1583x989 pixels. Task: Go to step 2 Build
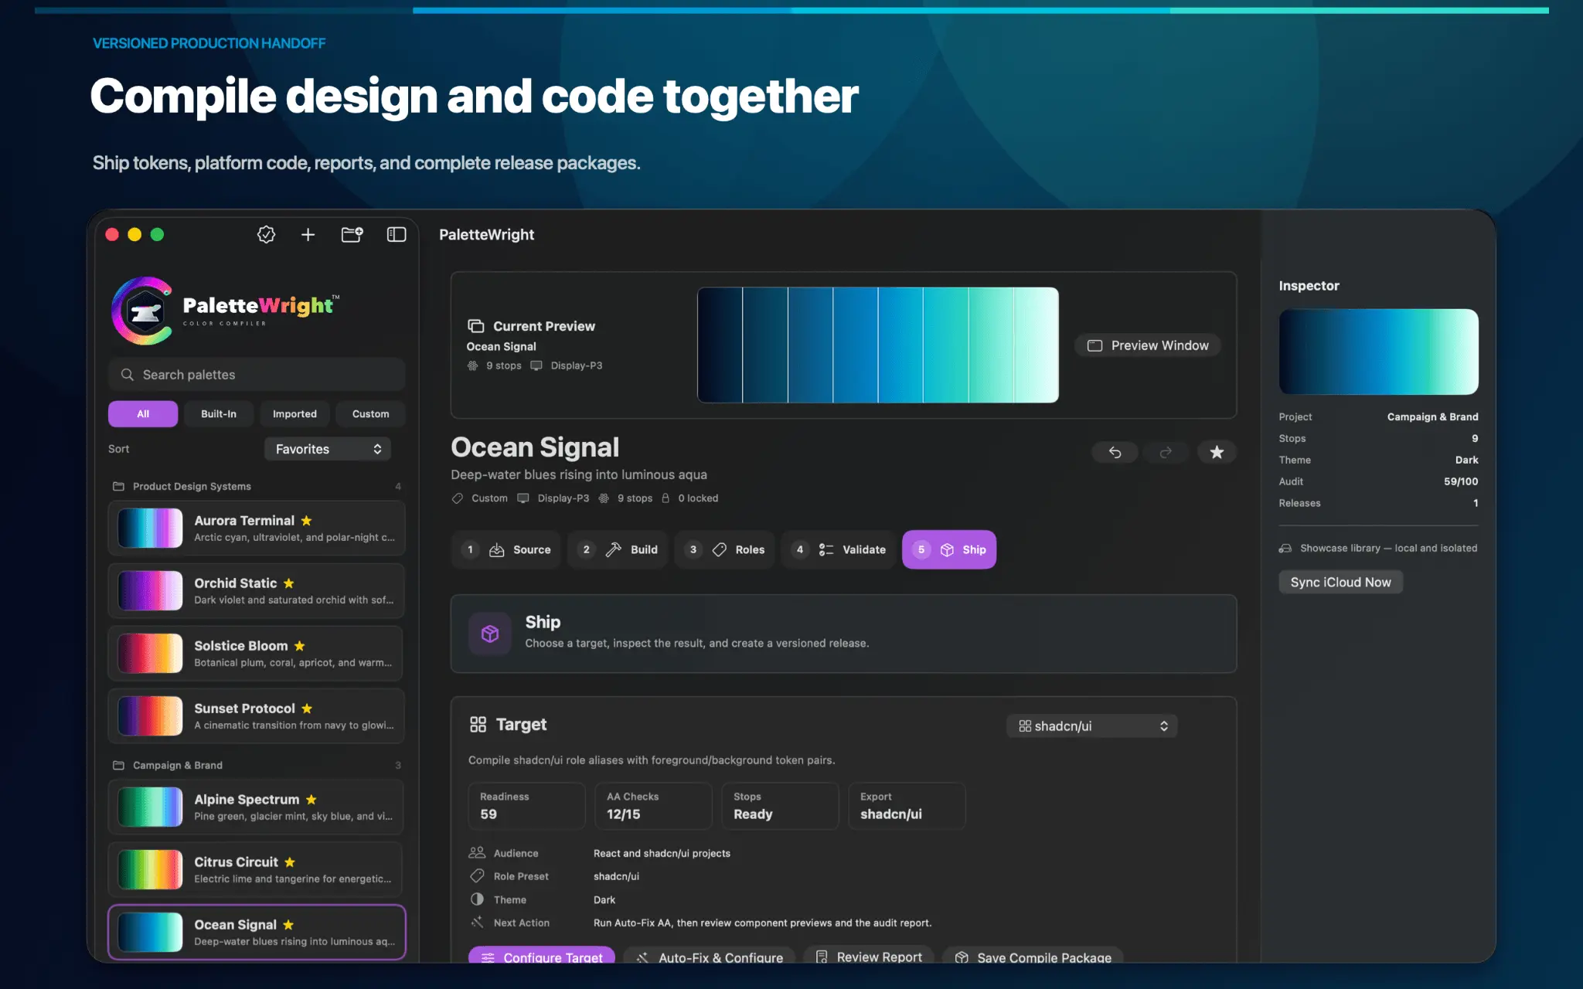618,549
